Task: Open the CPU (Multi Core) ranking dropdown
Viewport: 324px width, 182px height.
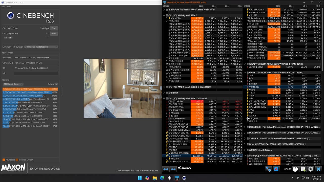Action: (x=13, y=84)
